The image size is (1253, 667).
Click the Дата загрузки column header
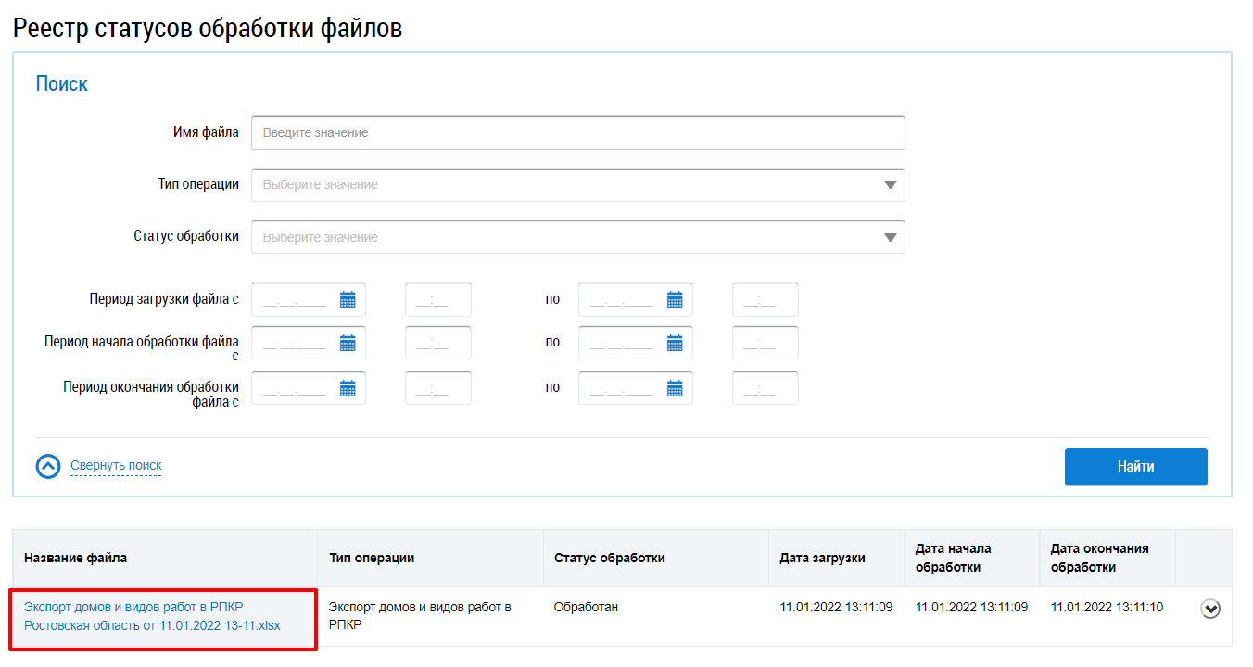pos(822,558)
